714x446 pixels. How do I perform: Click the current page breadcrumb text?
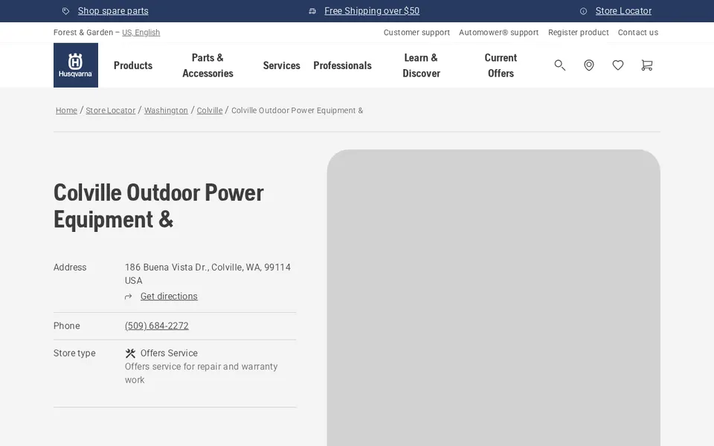[297, 110]
